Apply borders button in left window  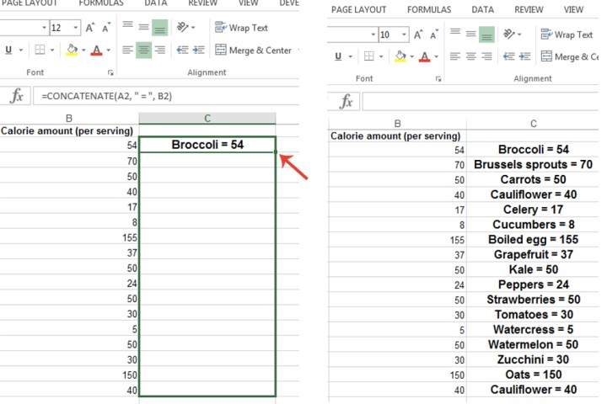pyautogui.click(x=40, y=50)
